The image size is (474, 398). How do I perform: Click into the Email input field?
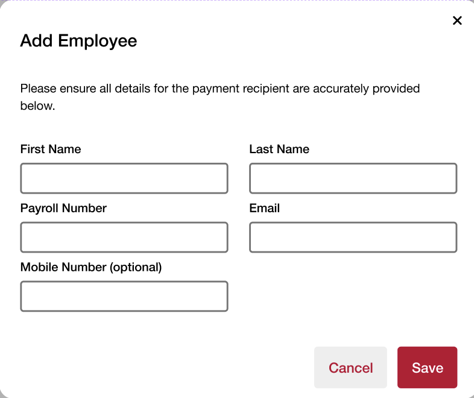click(353, 237)
